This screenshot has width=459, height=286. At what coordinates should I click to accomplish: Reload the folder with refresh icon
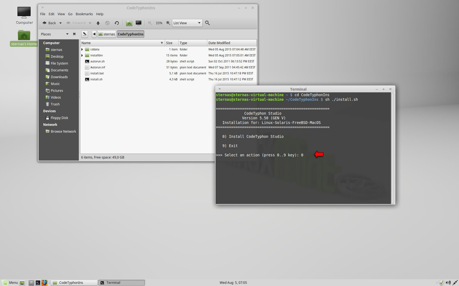pos(117,23)
